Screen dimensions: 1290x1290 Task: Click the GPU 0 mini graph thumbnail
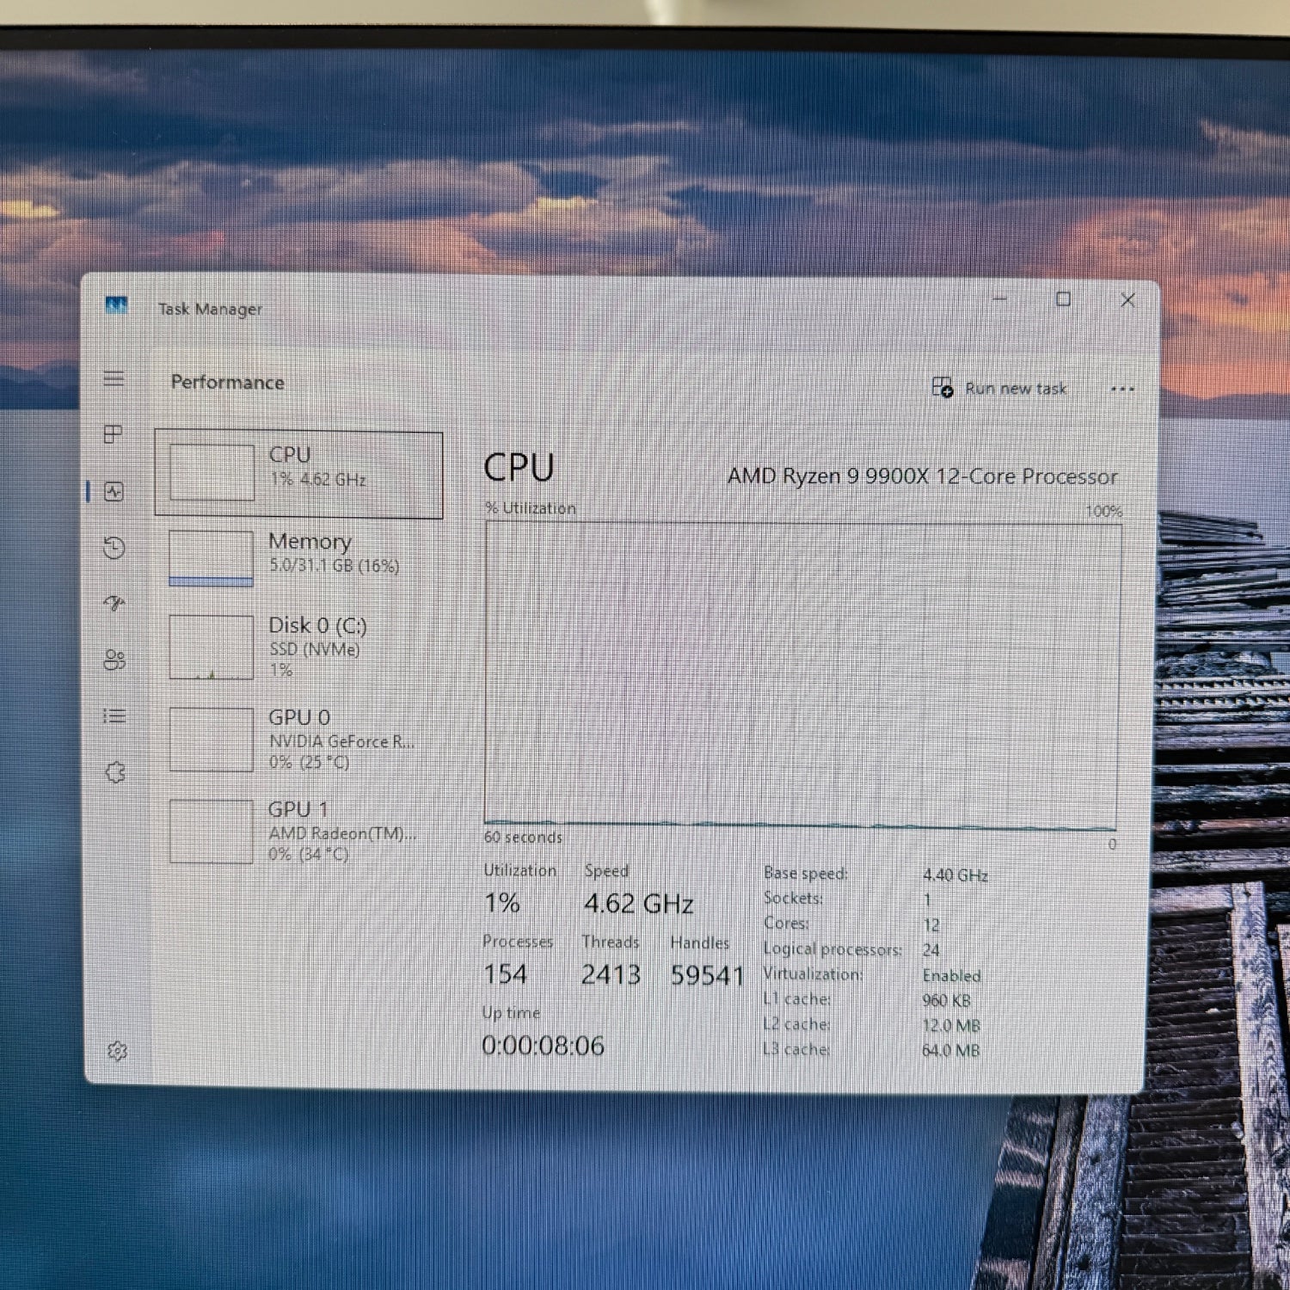coord(212,740)
